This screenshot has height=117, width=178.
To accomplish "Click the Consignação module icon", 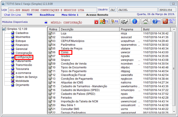I will click(13, 53).
